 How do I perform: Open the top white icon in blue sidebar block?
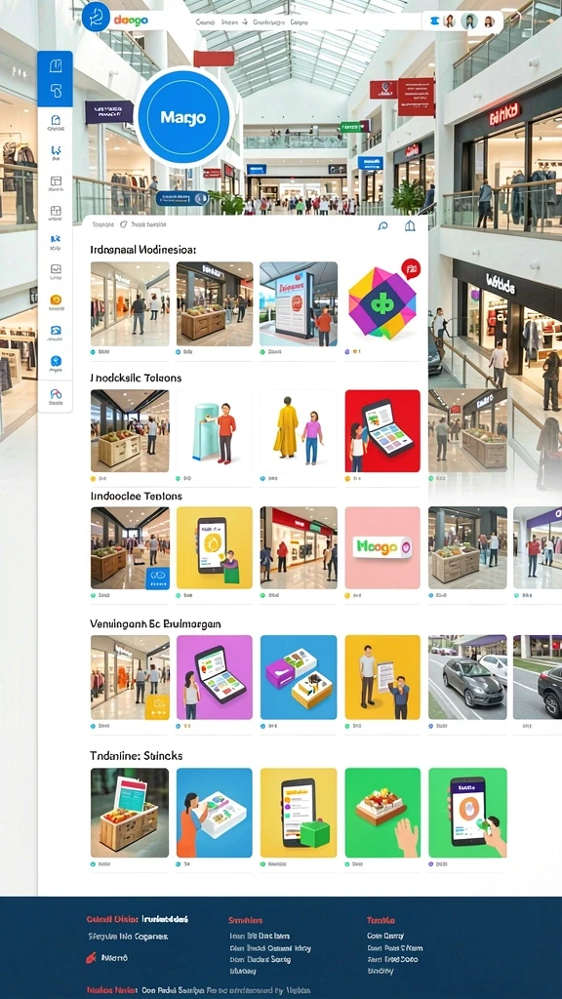coord(56,65)
